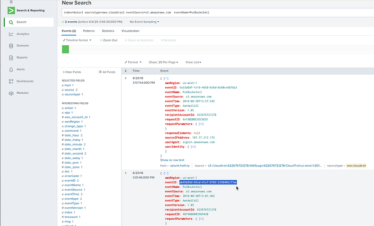Image resolution: width=374 pixels, height=226 pixels.
Task: Click the source selected field
Action: click(69, 90)
